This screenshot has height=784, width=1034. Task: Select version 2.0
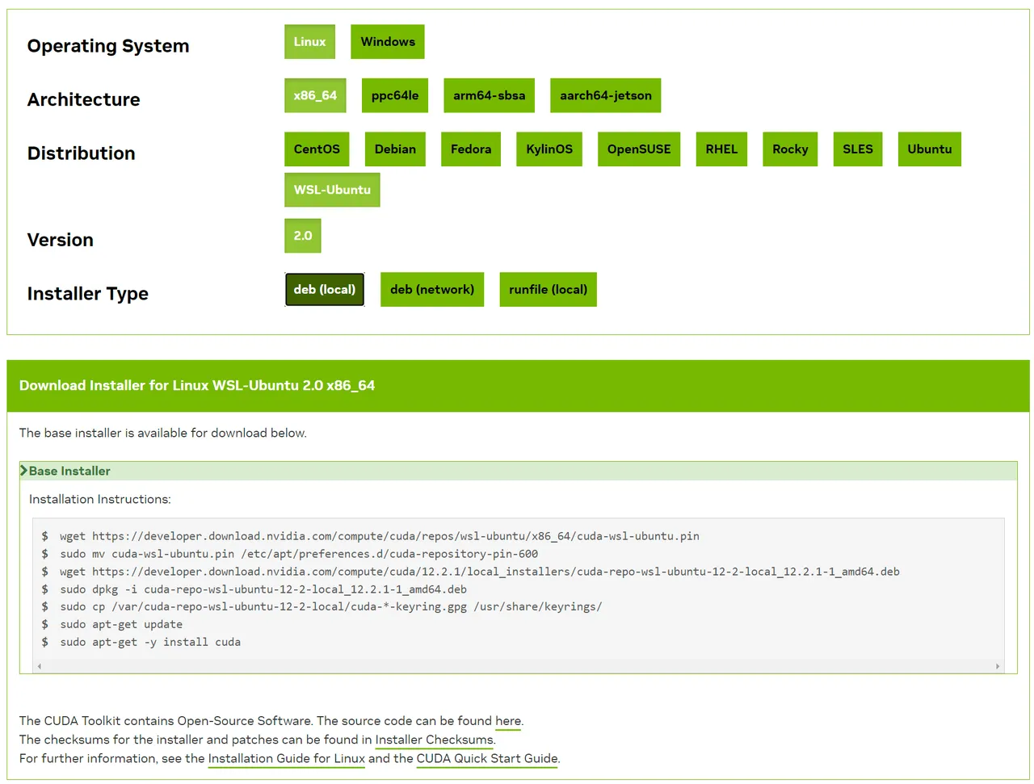[x=303, y=236]
